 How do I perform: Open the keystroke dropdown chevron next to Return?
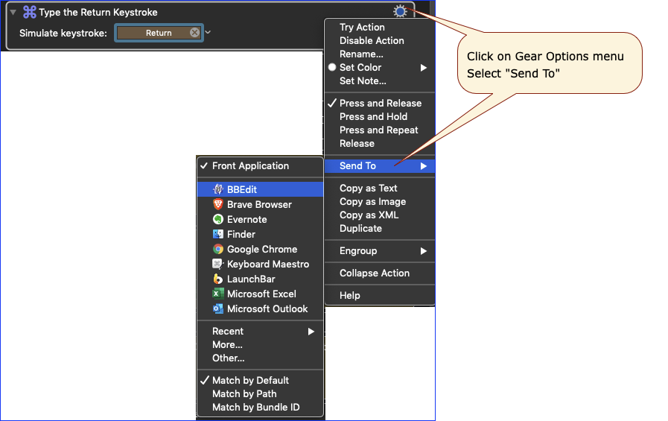click(208, 32)
